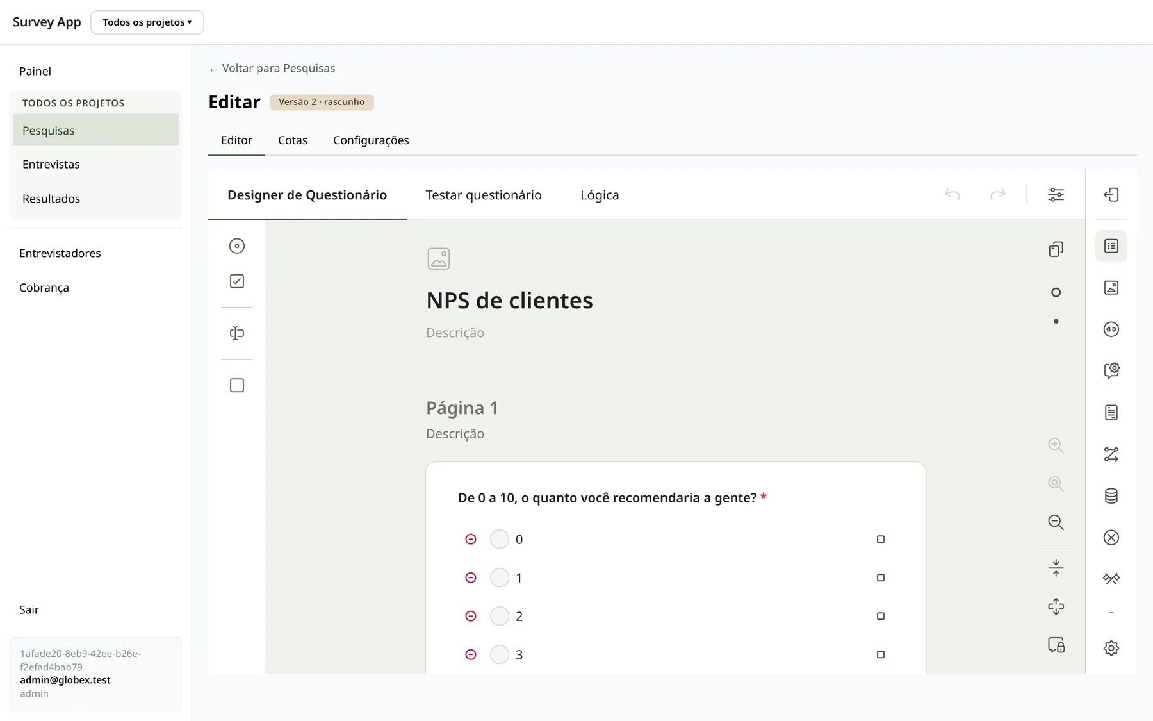Image resolution: width=1153 pixels, height=721 pixels.
Task: Collapse the right properties panel icon
Action: click(1111, 194)
